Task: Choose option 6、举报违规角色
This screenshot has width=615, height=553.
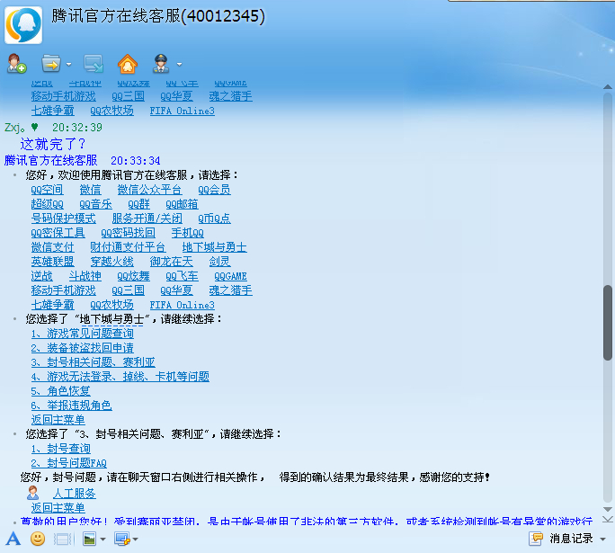Action: 71,406
